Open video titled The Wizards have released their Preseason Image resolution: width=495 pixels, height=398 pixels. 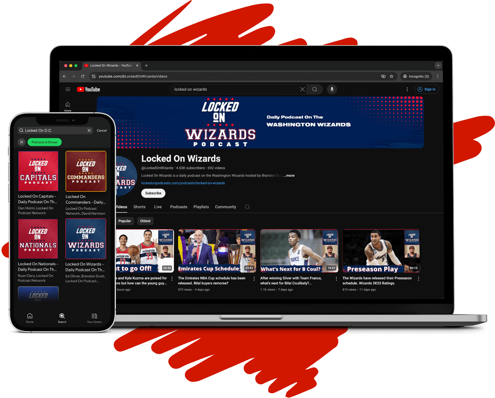(x=377, y=281)
